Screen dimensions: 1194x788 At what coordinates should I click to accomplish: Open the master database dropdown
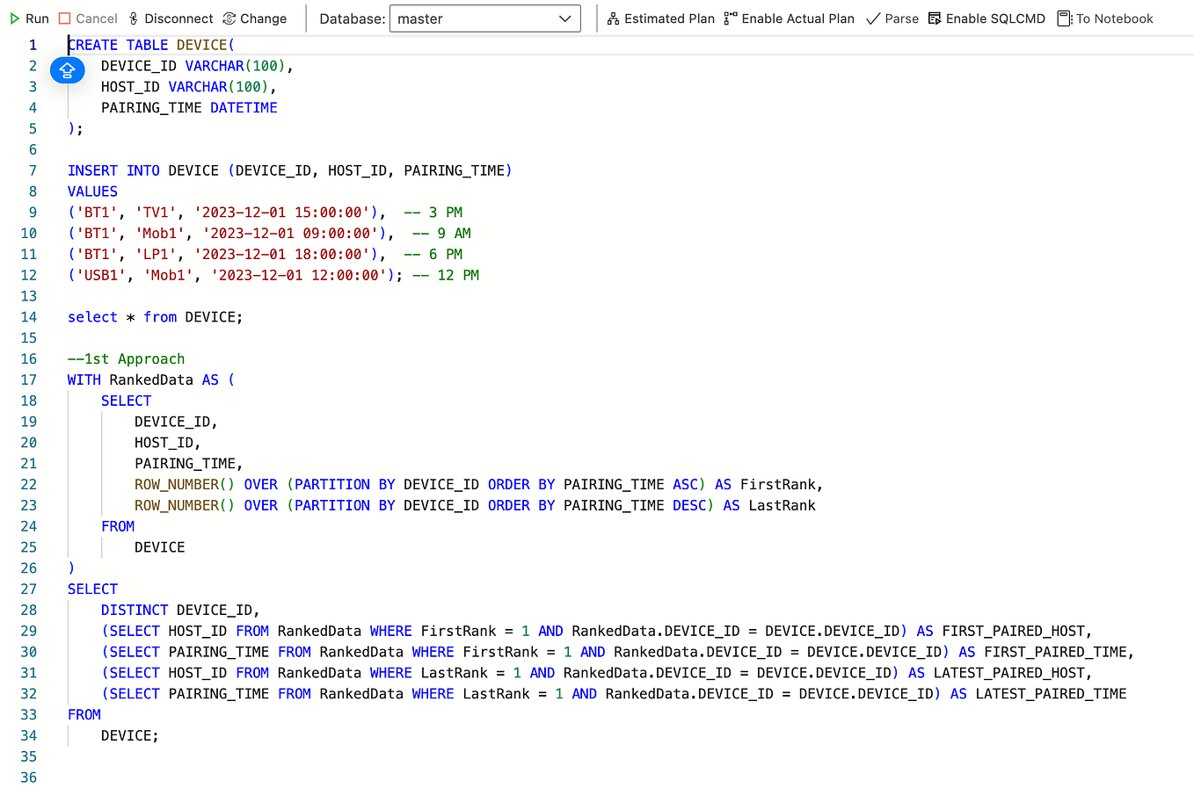point(484,18)
